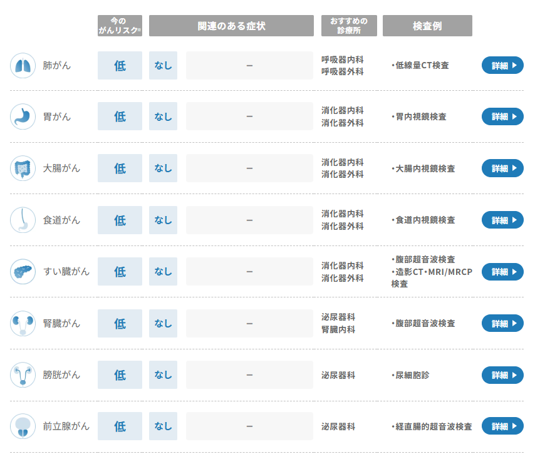Select the bladder cancer icon
This screenshot has height=454, width=540.
[x=23, y=375]
